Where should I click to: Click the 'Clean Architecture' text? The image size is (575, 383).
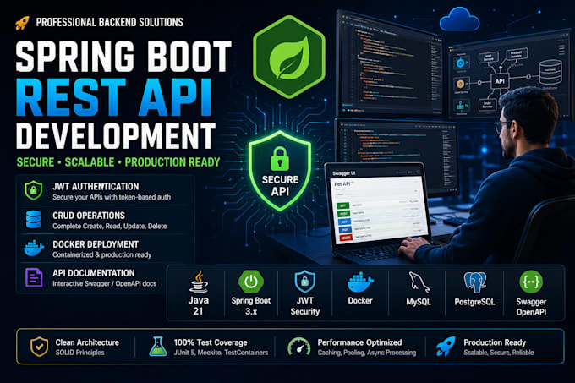(x=87, y=342)
